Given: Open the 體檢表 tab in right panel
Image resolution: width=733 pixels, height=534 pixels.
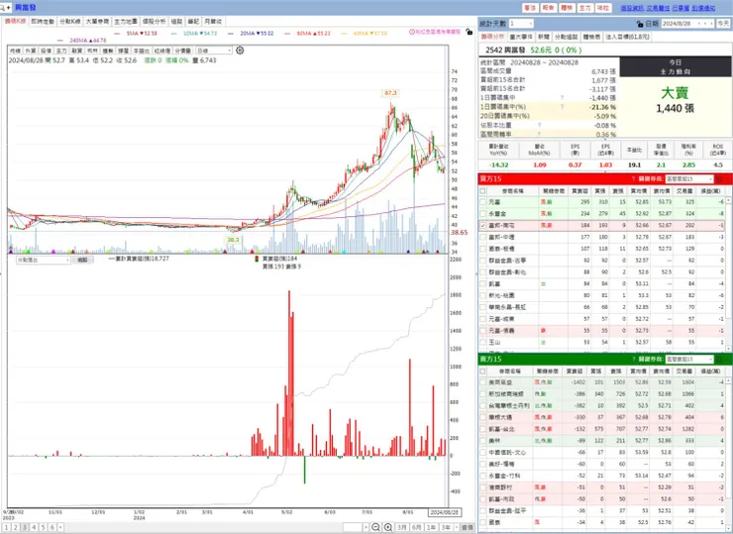Looking at the screenshot, I should [x=591, y=37].
